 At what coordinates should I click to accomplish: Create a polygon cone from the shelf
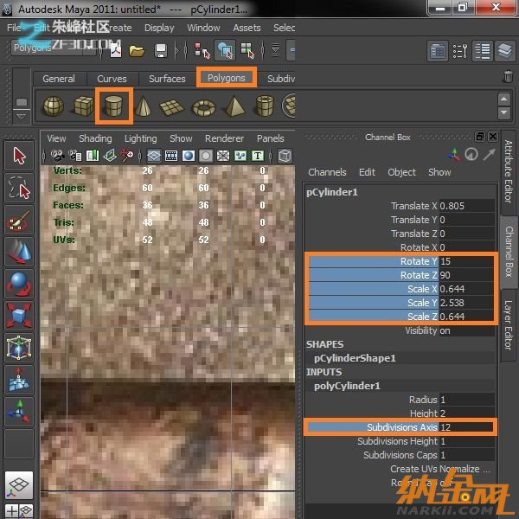(x=144, y=106)
